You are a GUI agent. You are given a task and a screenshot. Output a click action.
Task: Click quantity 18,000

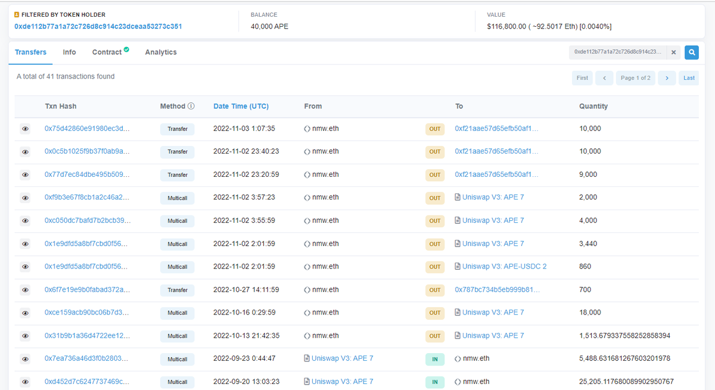click(590, 313)
